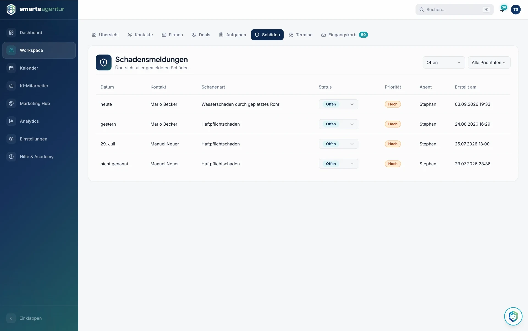Go to Marketing Hub palette icon
Viewport: 528px width, 331px height.
11,104
